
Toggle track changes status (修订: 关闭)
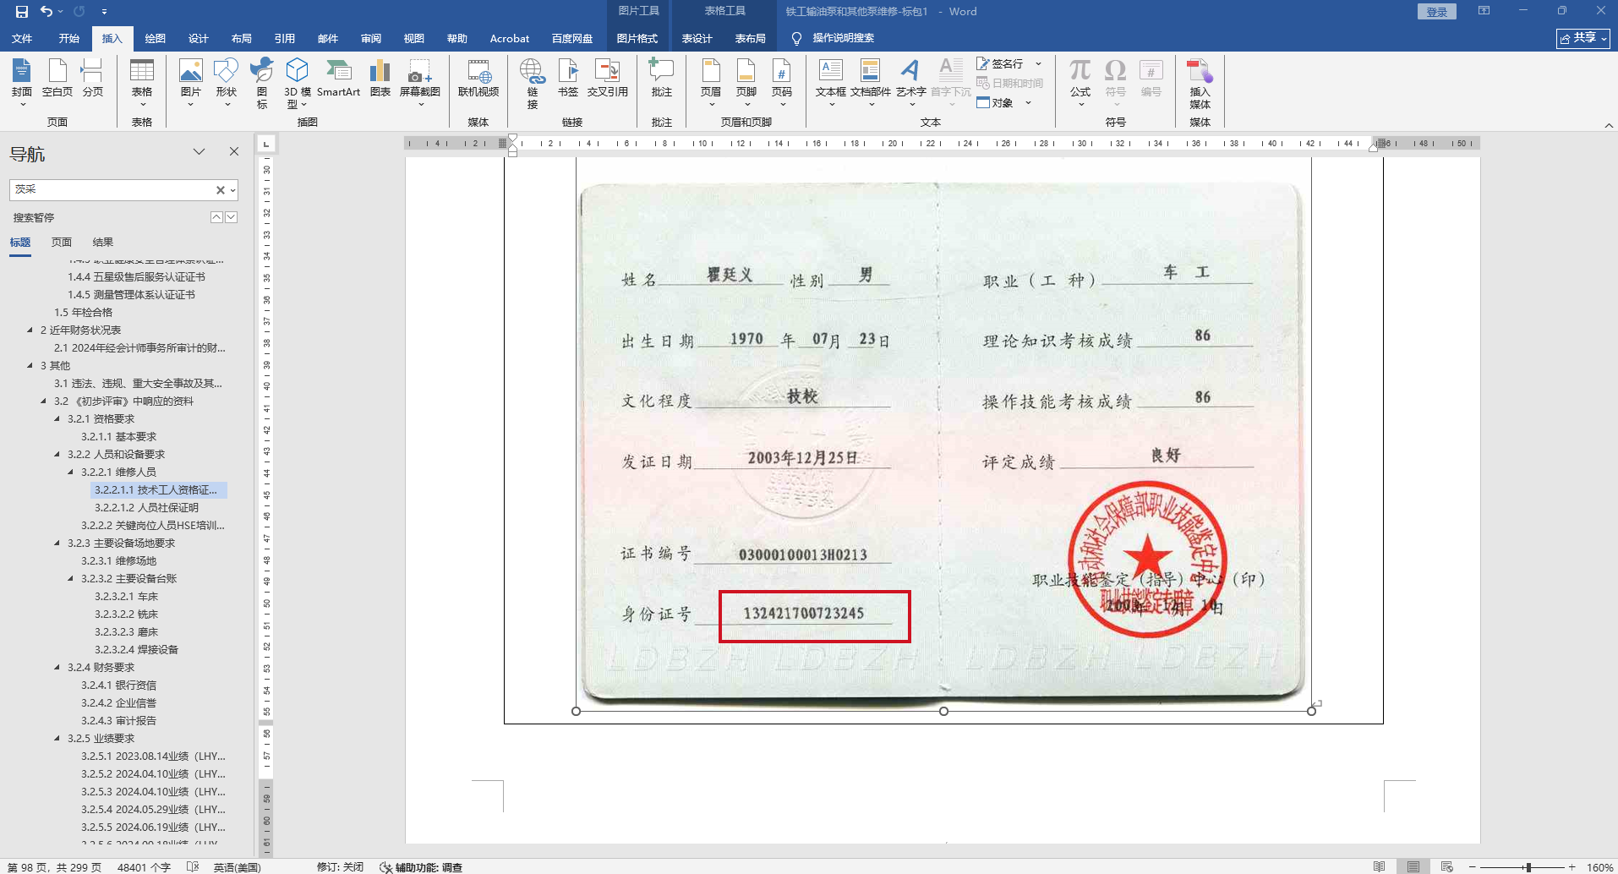click(x=340, y=867)
